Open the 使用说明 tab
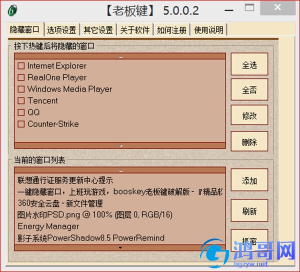This screenshot has width=300, height=272. [208, 30]
